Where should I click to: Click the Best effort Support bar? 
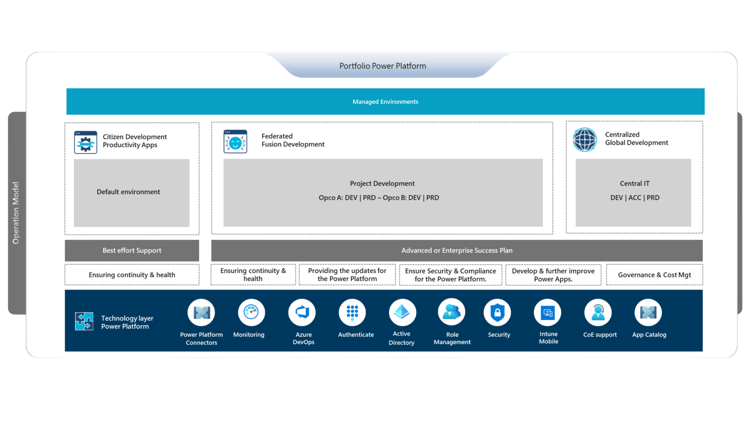click(132, 250)
